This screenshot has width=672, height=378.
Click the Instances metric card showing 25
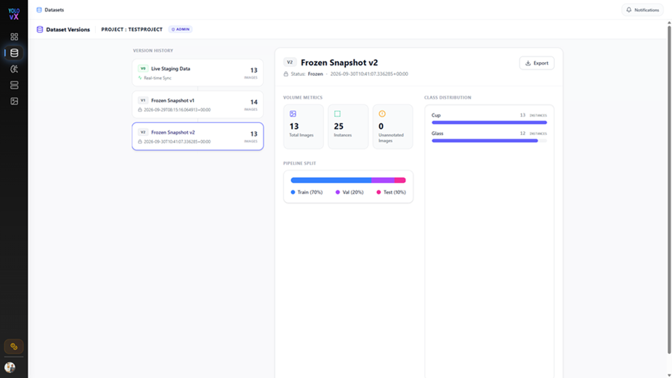point(348,126)
